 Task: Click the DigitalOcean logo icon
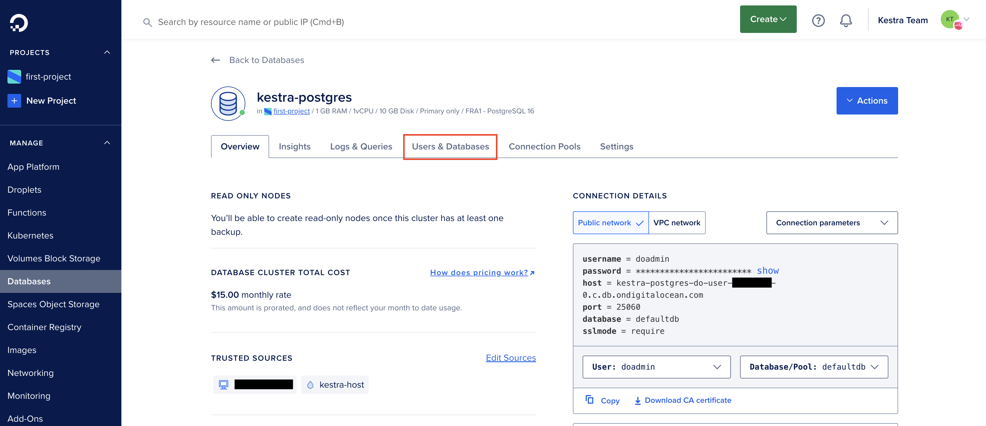tap(18, 23)
